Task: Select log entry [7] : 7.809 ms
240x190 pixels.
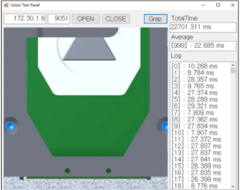Action: (x=193, y=113)
